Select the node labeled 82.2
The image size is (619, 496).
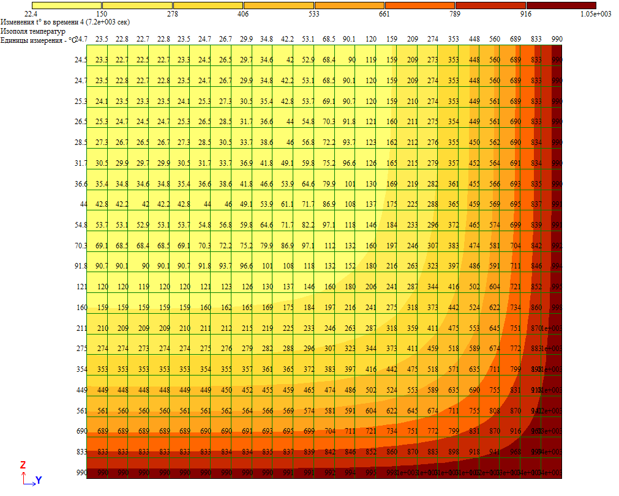[308, 226]
